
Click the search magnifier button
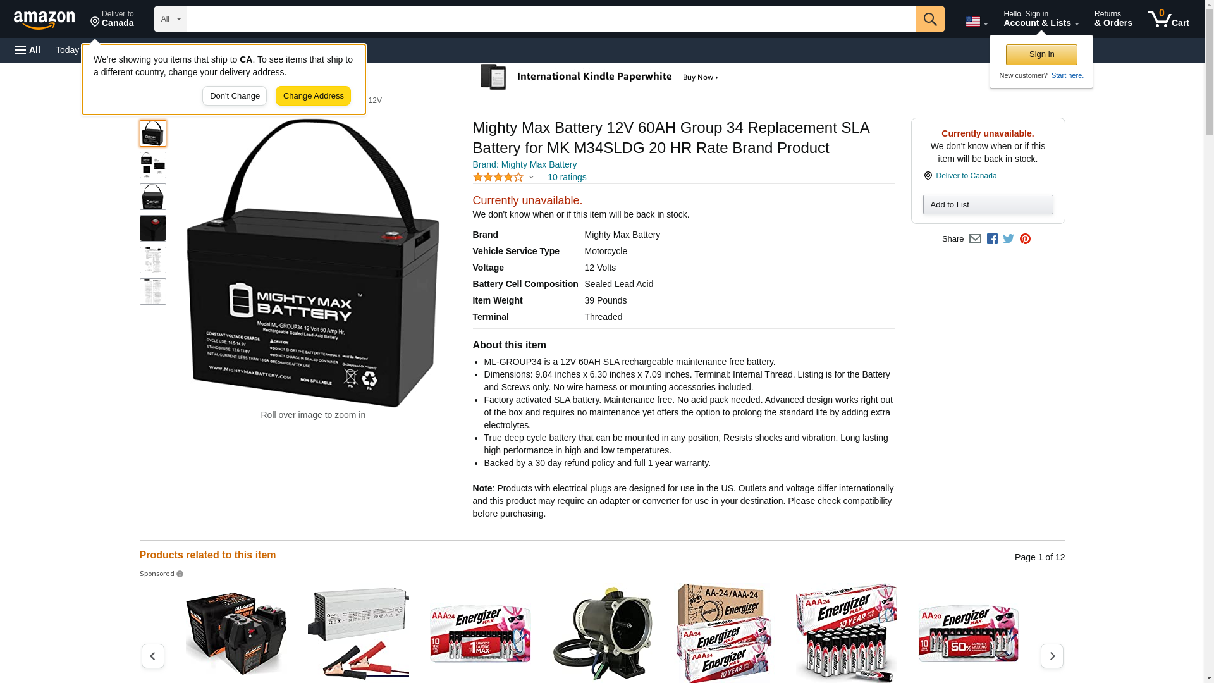tap(929, 19)
